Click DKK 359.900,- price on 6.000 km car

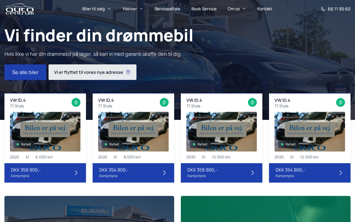(26, 170)
